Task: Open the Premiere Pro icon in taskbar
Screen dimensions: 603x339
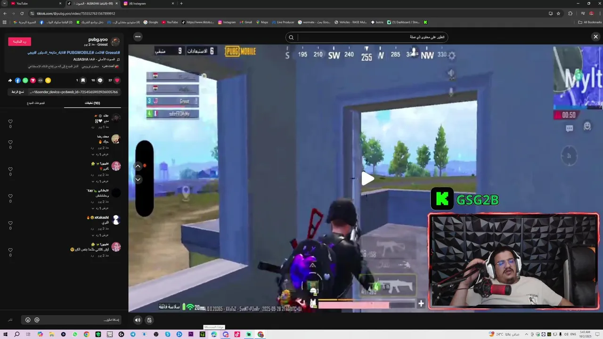Action: point(191,334)
